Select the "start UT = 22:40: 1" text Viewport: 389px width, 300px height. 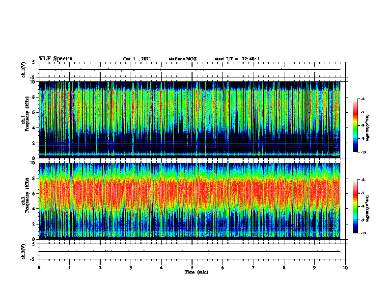point(237,59)
